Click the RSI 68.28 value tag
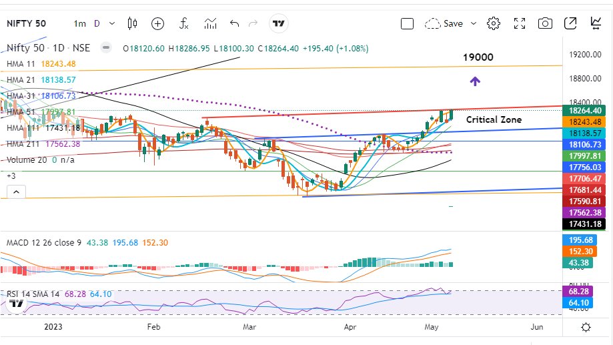This screenshot has width=613, height=345. click(x=578, y=292)
